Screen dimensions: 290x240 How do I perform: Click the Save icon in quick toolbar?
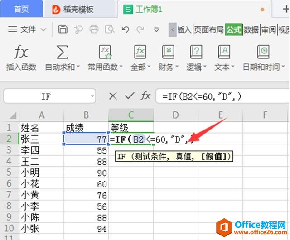(x=63, y=29)
